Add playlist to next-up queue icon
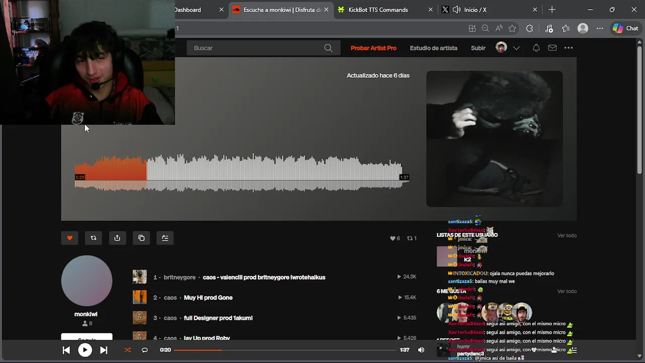This screenshot has width=645, height=363. point(165,238)
